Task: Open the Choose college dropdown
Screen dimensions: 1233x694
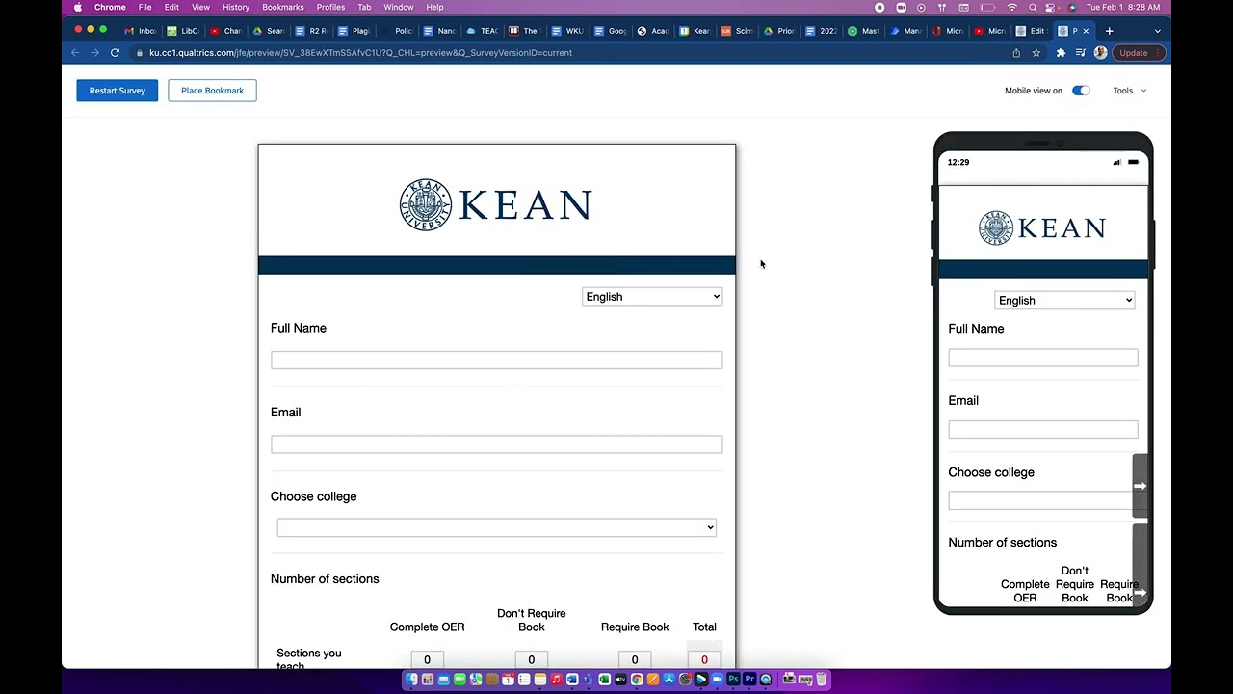Action: pyautogui.click(x=496, y=527)
